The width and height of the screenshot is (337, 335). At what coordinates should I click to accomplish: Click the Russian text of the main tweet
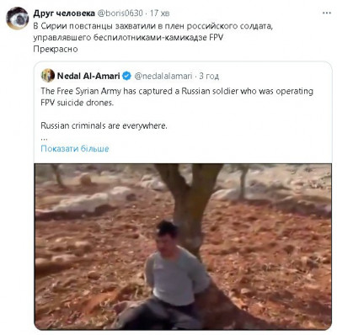click(153, 32)
